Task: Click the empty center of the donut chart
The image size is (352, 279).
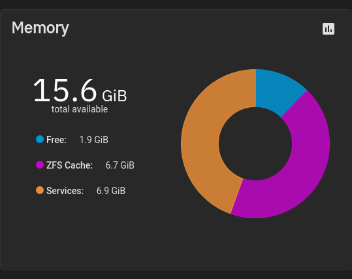Action: 255,144
